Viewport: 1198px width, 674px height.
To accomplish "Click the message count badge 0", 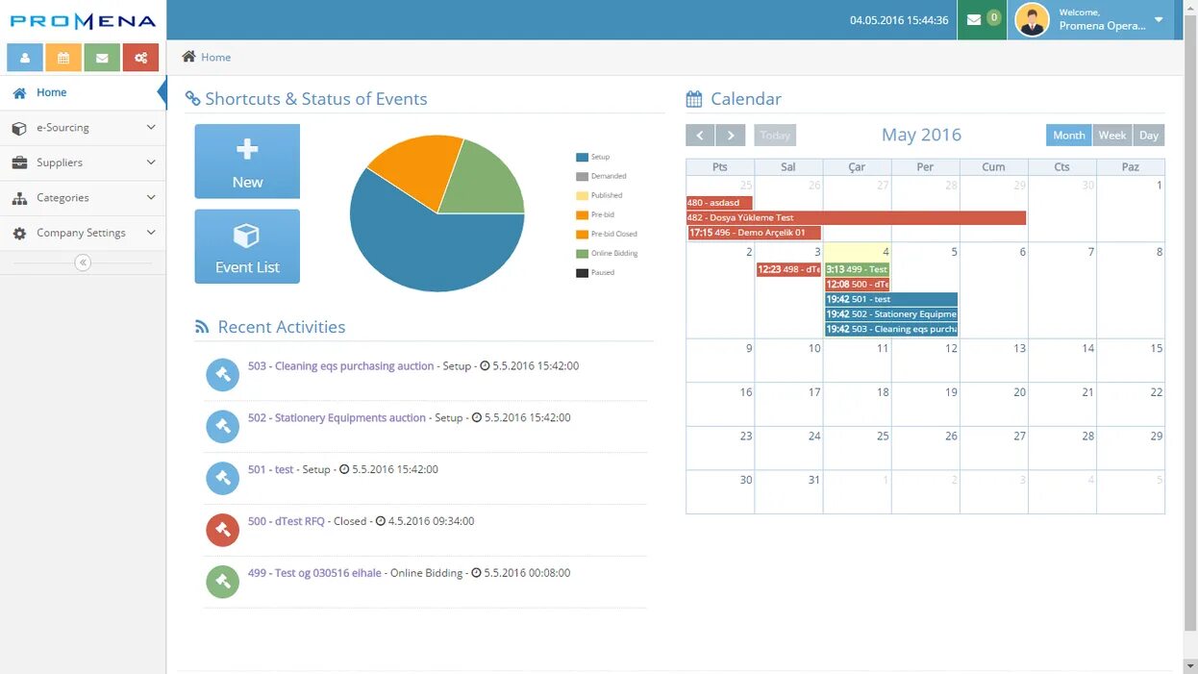I will 993,17.
